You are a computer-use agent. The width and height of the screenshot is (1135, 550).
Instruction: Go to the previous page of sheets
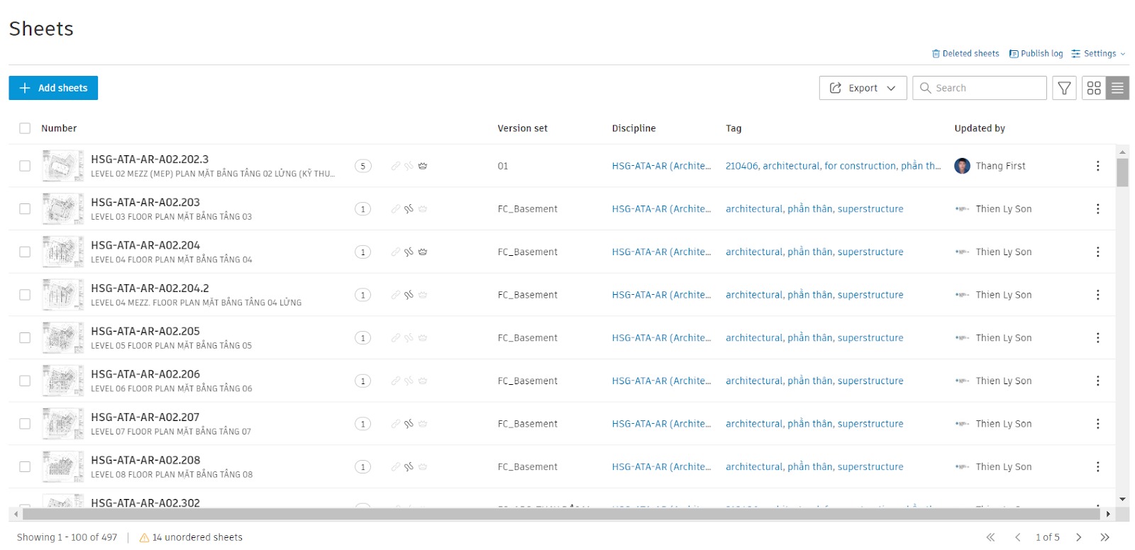pos(1017,537)
